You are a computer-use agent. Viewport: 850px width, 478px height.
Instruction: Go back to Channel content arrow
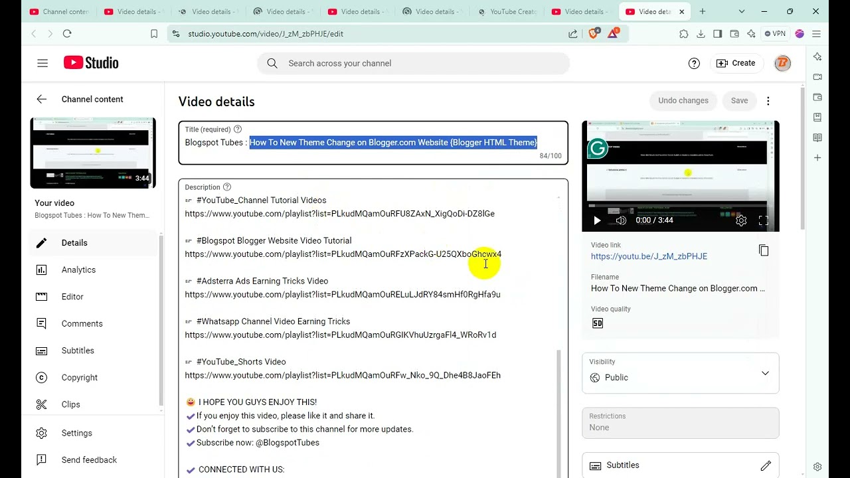click(x=41, y=99)
